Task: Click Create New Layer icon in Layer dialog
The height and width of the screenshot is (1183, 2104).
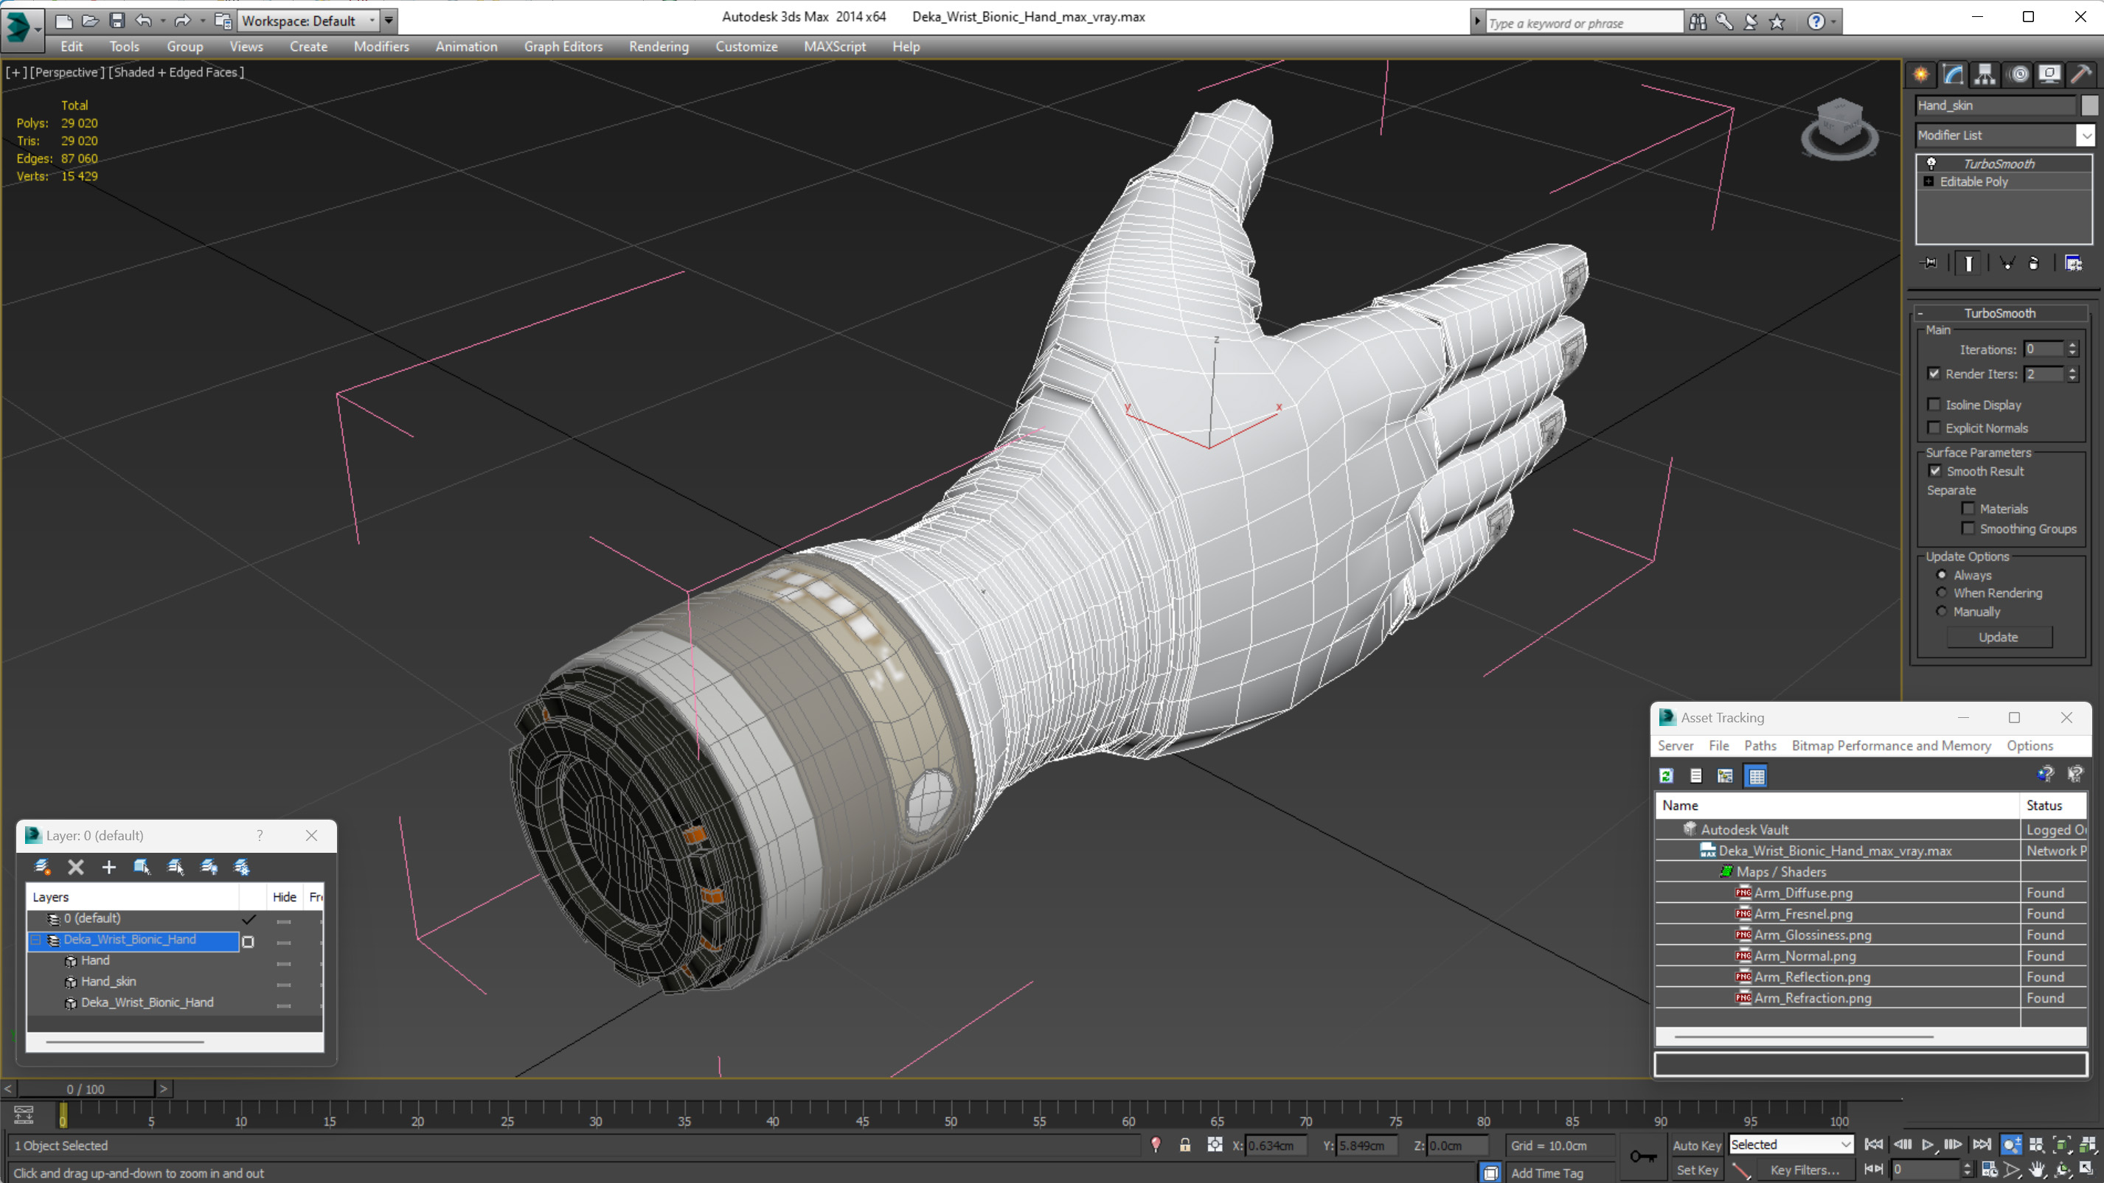Action: click(x=41, y=867)
